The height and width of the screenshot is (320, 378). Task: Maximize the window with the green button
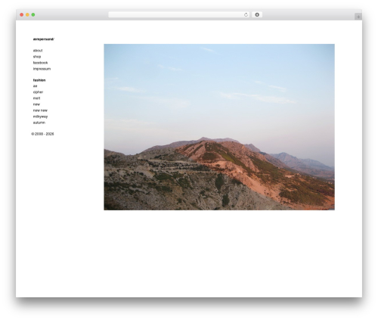33,15
